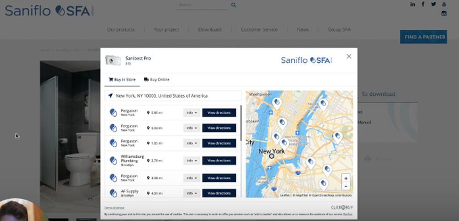The image size is (459, 221).
Task: Click store logo of Ferguson 0.80 mi
Action: [x=113, y=112]
